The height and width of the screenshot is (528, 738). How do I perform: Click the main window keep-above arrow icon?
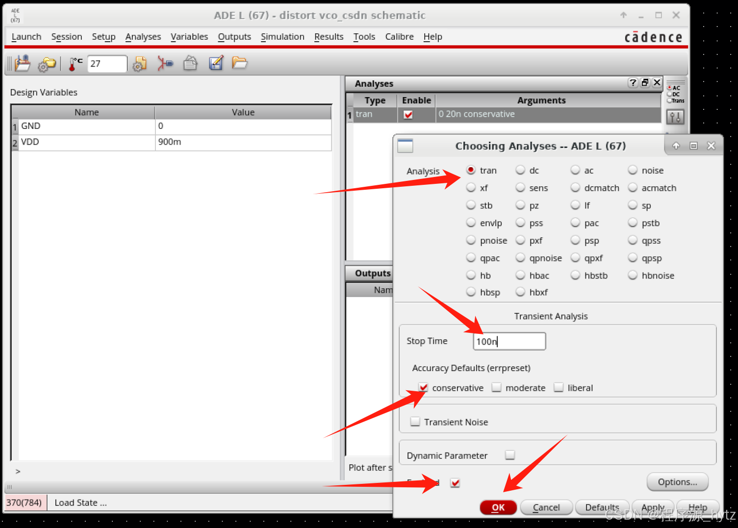click(x=623, y=15)
